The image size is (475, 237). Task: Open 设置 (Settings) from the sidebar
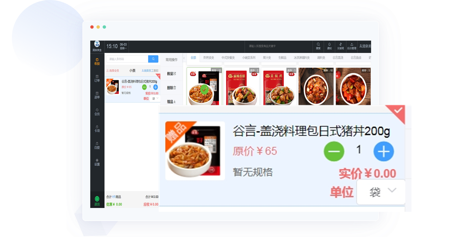pos(97,162)
